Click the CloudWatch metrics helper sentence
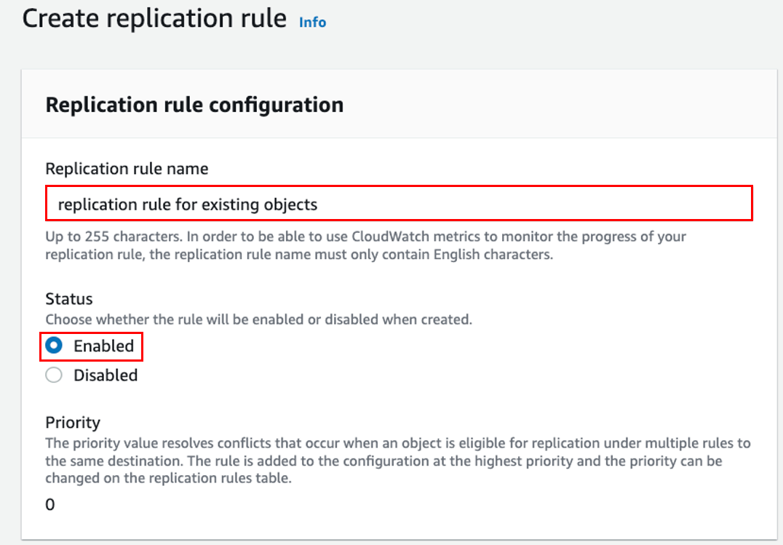Viewport: 783px width, 545px height. tap(365, 244)
